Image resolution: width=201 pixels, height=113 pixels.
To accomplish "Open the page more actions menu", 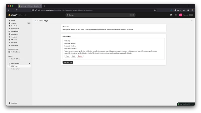I will [x=191, y=21].
